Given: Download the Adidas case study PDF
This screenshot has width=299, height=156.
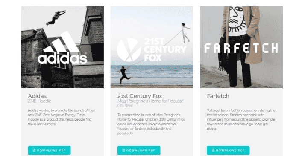Looking at the screenshot, I should click(50, 150).
